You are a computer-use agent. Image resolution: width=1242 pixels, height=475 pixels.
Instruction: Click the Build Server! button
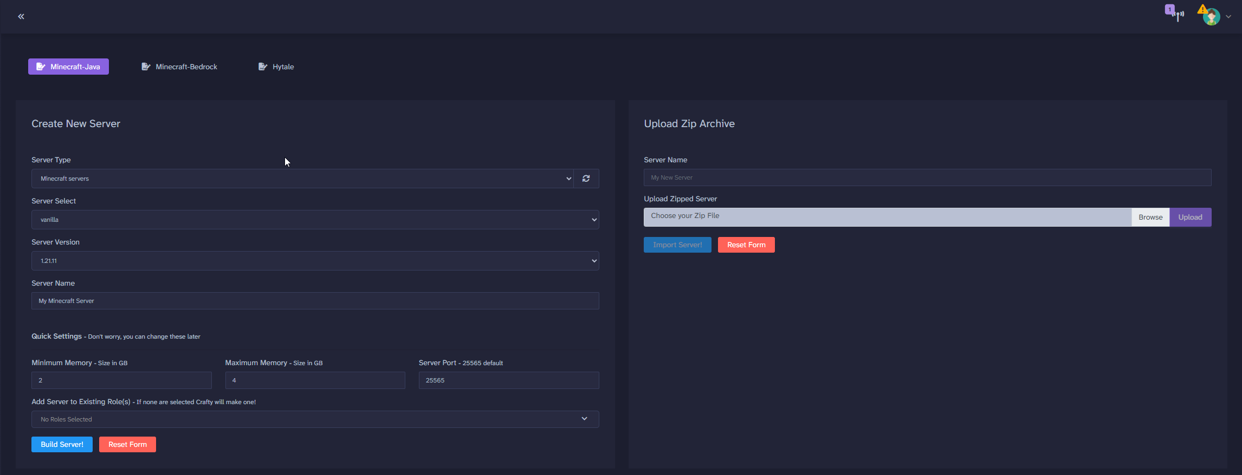pos(62,444)
